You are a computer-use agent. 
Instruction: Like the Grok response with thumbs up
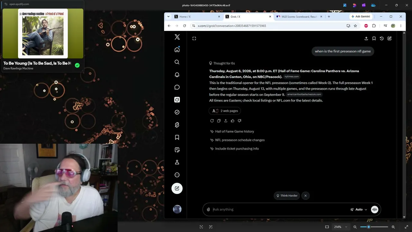(x=233, y=121)
